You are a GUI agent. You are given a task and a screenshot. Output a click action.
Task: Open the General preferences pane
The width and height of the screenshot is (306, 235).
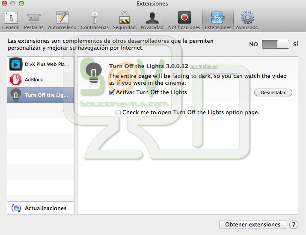pos(11,21)
